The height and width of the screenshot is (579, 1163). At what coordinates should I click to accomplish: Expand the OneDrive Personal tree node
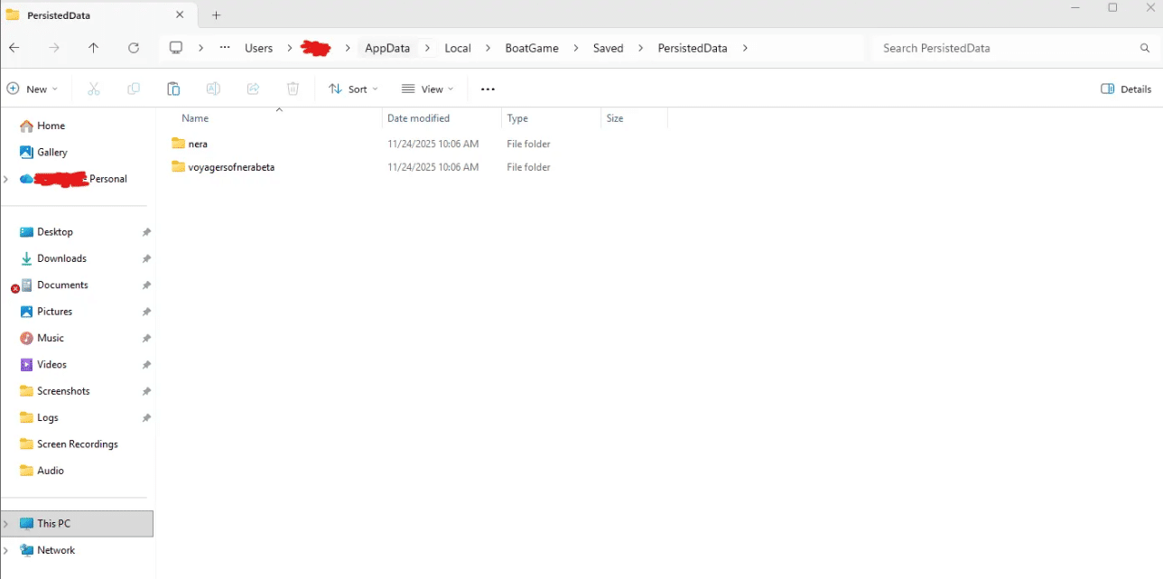(6, 179)
